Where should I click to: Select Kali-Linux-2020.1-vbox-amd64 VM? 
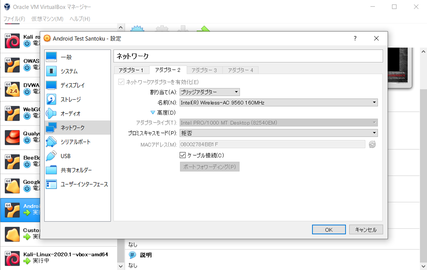pos(58,258)
